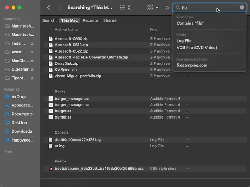Click the zip icon of DaisyDisk.zip

[x=51, y=63]
